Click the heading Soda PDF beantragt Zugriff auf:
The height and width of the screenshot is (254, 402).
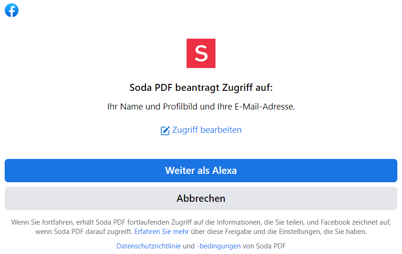(x=201, y=88)
